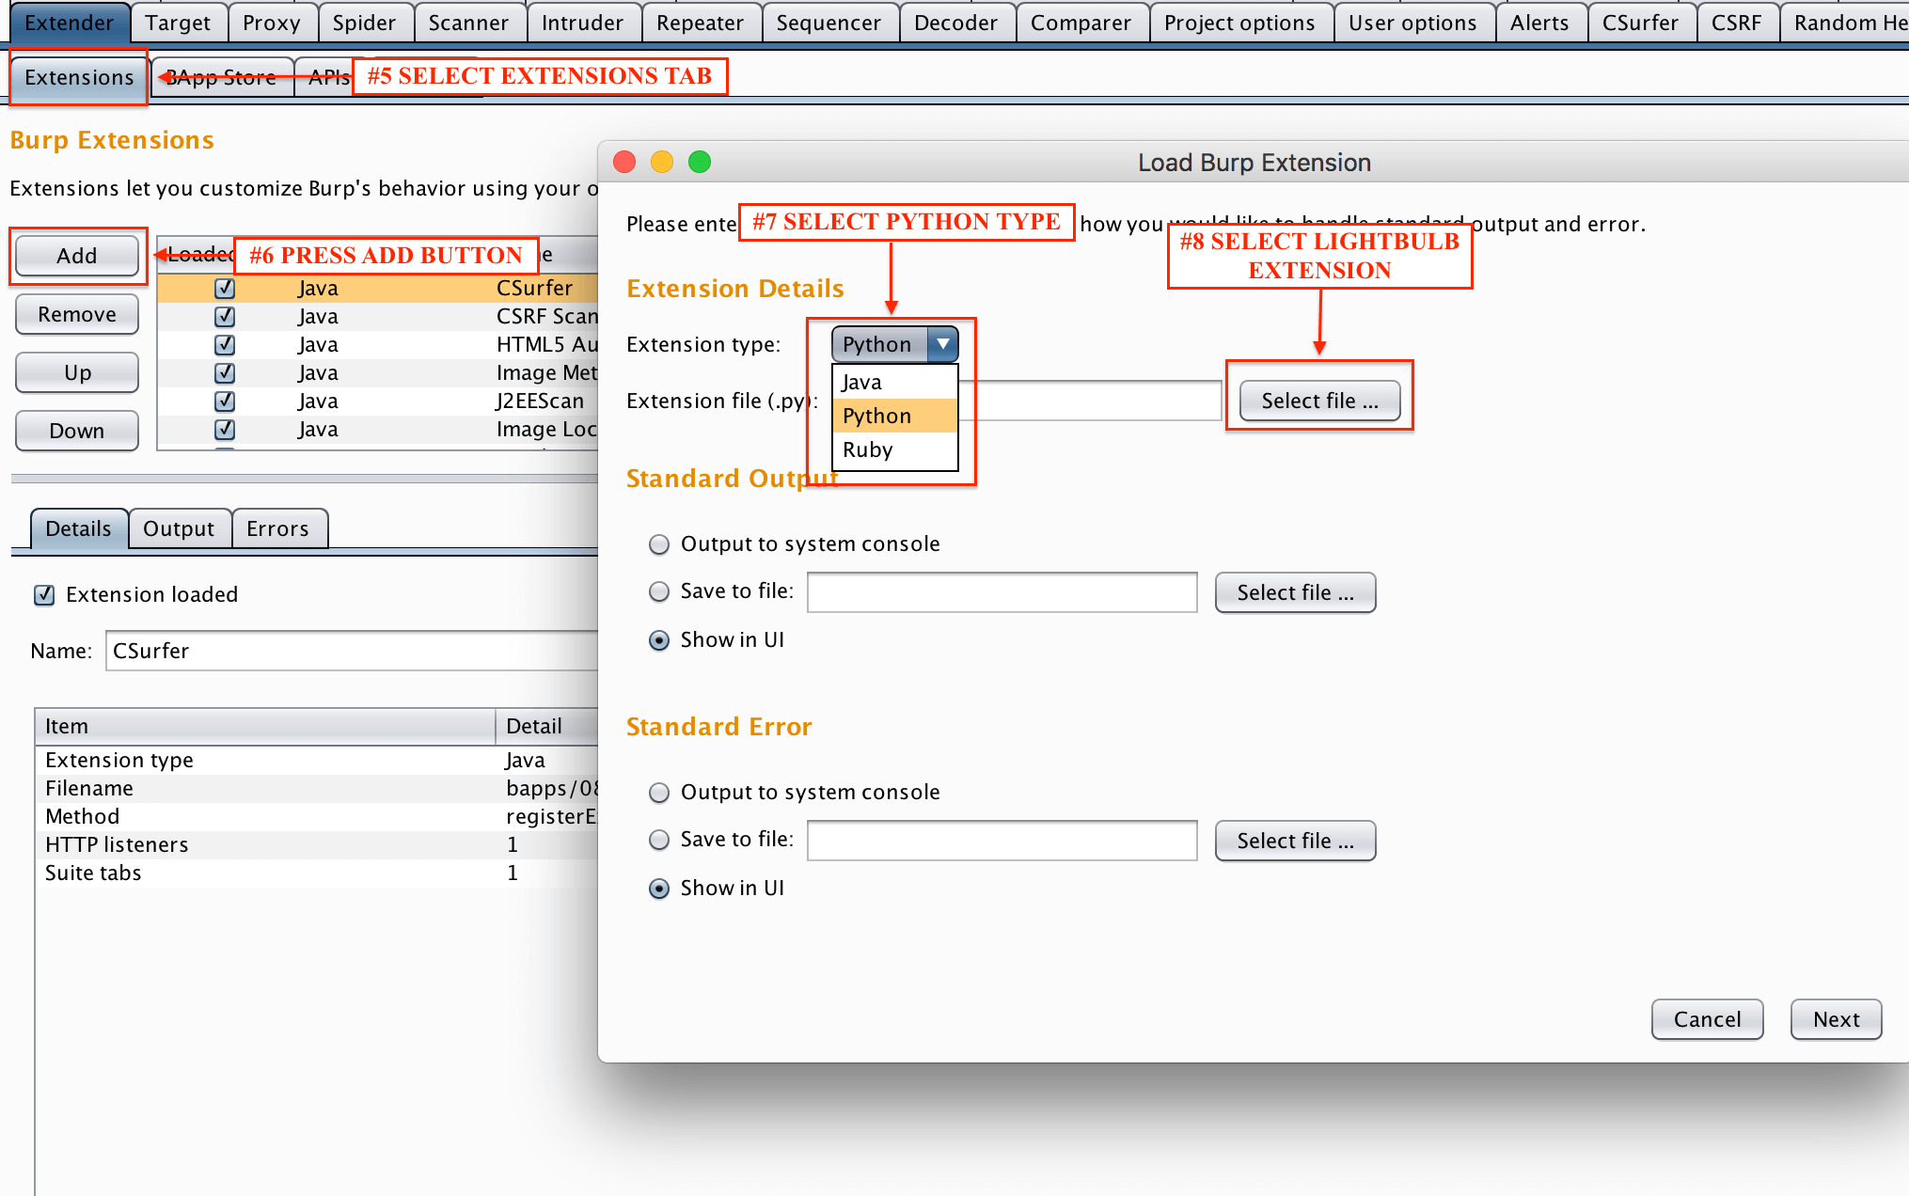Click the Standard Output save file path field
Image resolution: width=1909 pixels, height=1196 pixels.
pyautogui.click(x=1002, y=592)
